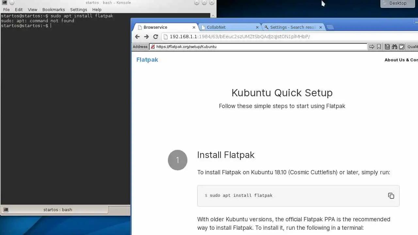The image size is (418, 235).
Task: Minimize the Konsole window
Action: tap(197, 3)
